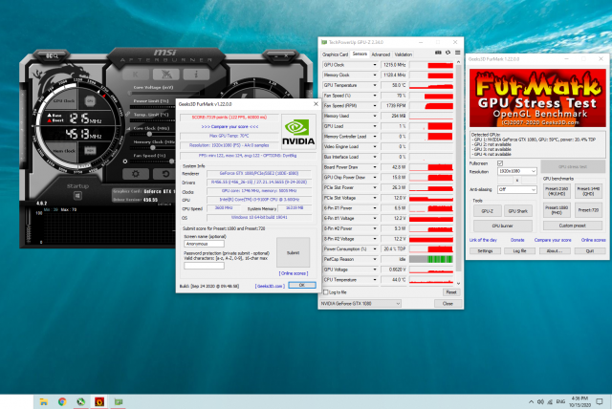Open the GPU-Z hamburger menu
Screen dimensions: 612x409
[x=457, y=53]
